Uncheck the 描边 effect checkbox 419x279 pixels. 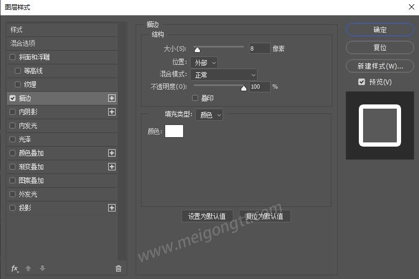12,98
